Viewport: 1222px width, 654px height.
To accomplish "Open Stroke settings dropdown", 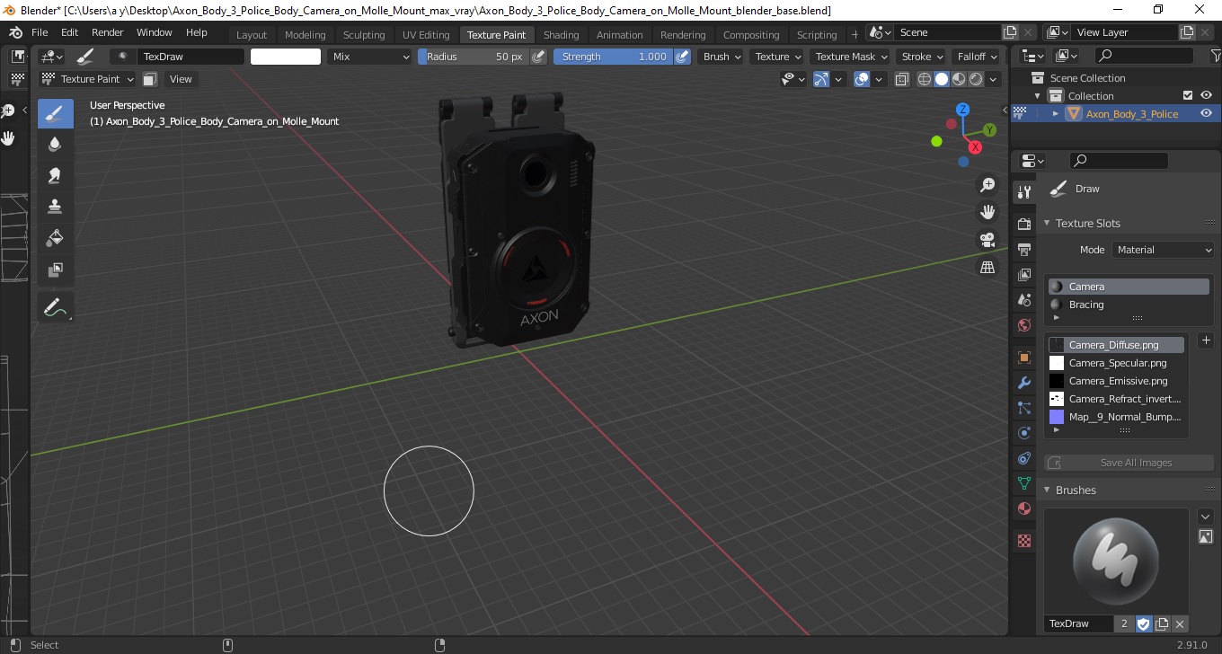I will tap(923, 57).
